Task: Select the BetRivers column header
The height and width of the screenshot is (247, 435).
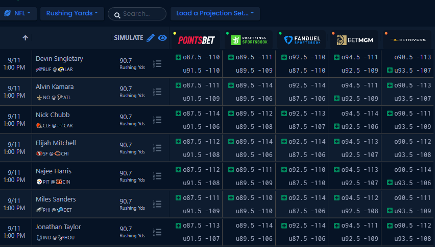Action: pos(408,40)
